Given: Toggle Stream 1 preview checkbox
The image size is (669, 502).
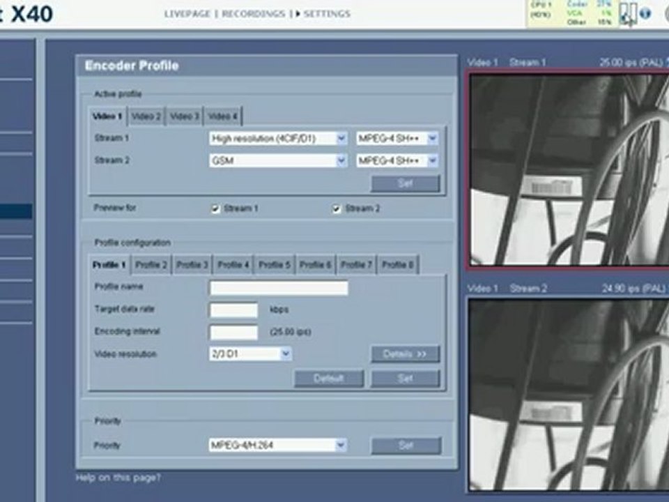Looking at the screenshot, I should point(215,208).
